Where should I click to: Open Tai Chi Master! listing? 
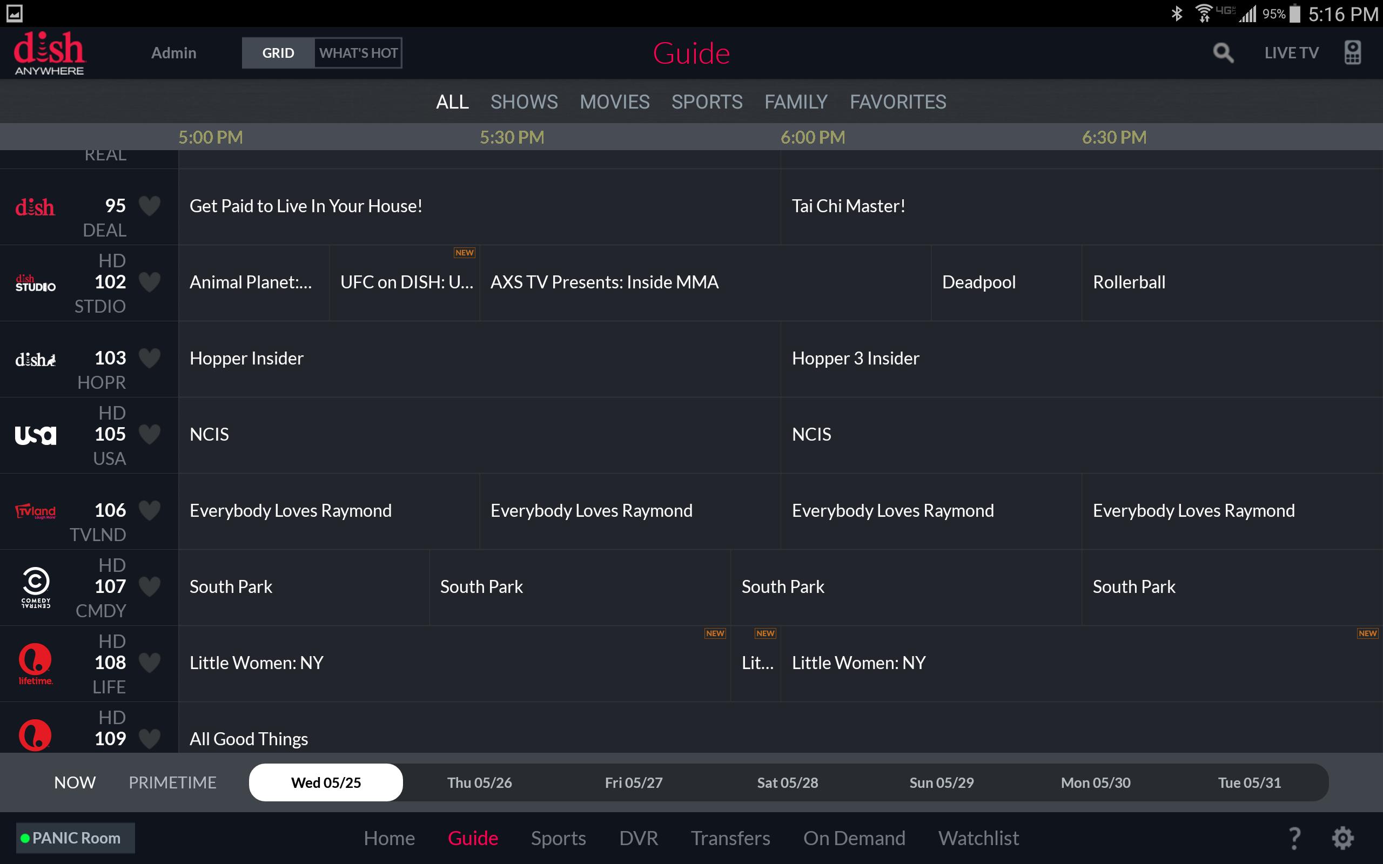[x=1082, y=207]
